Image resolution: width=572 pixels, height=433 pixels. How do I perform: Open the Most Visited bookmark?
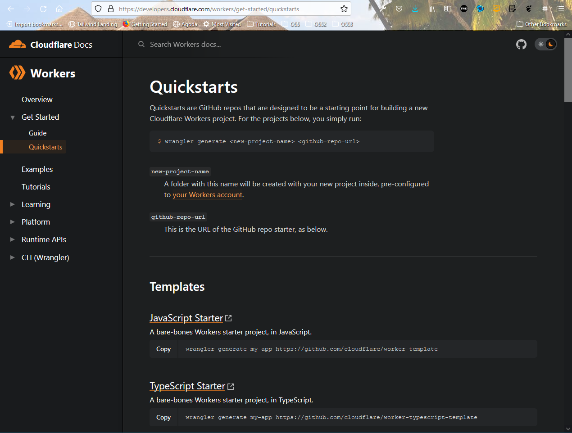point(222,24)
